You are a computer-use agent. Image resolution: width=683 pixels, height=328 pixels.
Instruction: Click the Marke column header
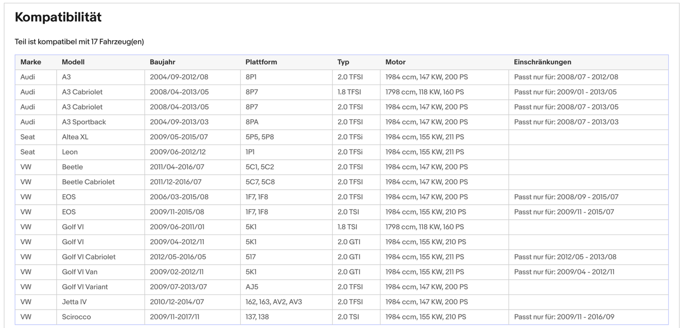(x=31, y=62)
